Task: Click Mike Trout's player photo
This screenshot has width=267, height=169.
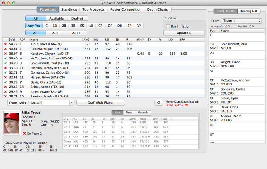Action: [11, 123]
